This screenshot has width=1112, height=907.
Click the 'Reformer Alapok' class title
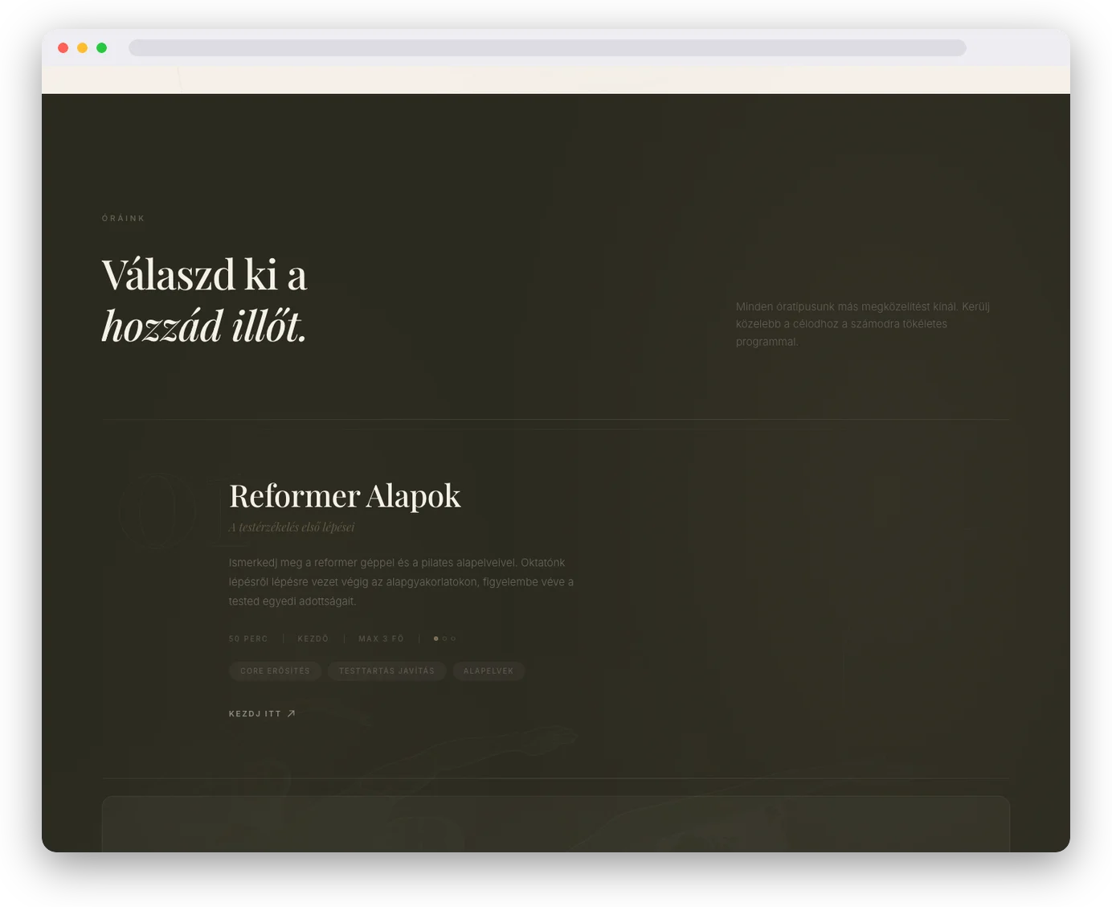pos(345,496)
